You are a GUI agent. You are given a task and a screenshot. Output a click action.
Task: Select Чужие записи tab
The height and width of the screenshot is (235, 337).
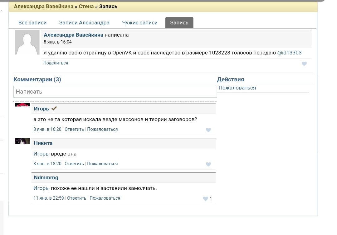click(x=140, y=23)
